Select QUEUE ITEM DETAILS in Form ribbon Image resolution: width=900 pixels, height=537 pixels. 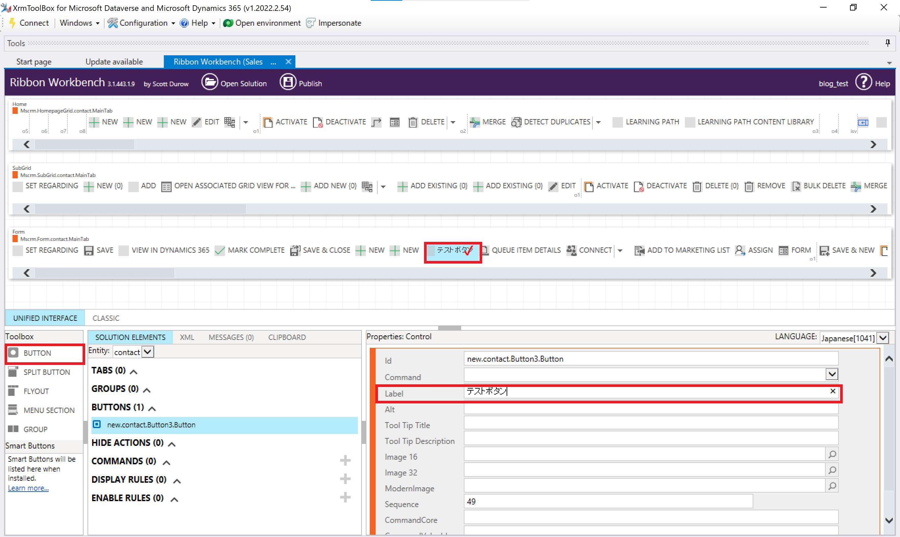point(521,250)
